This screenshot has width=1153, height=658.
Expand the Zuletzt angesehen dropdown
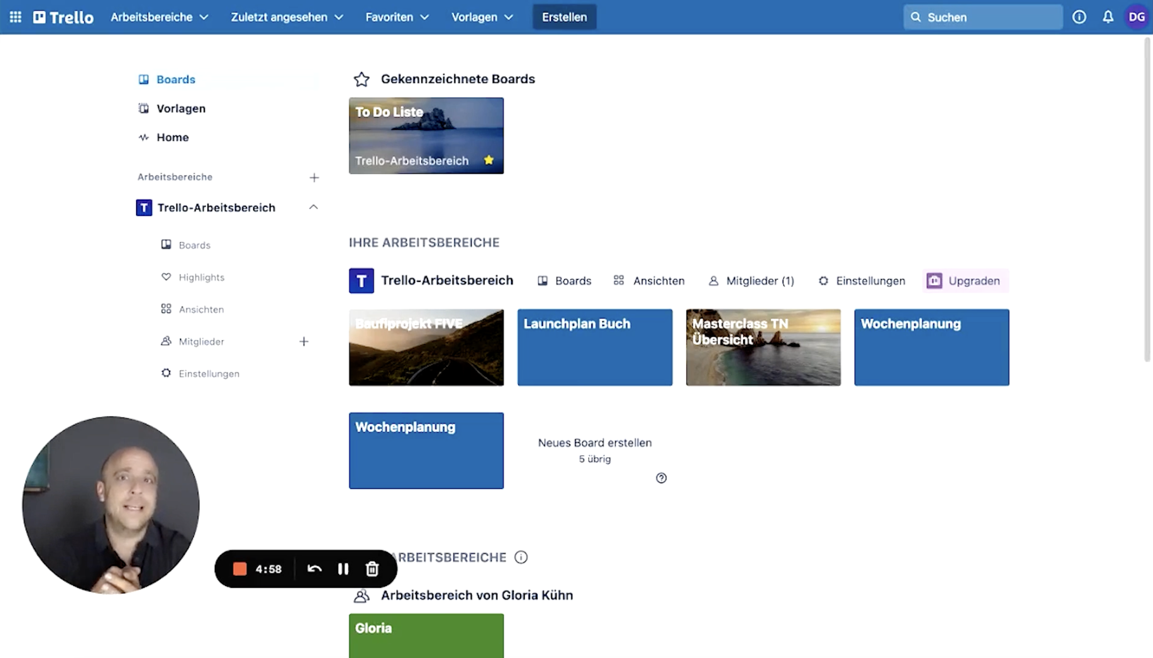pyautogui.click(x=287, y=17)
